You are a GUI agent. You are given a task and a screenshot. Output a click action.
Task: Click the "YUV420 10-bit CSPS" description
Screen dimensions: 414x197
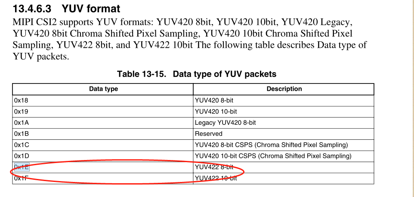pos(273,156)
